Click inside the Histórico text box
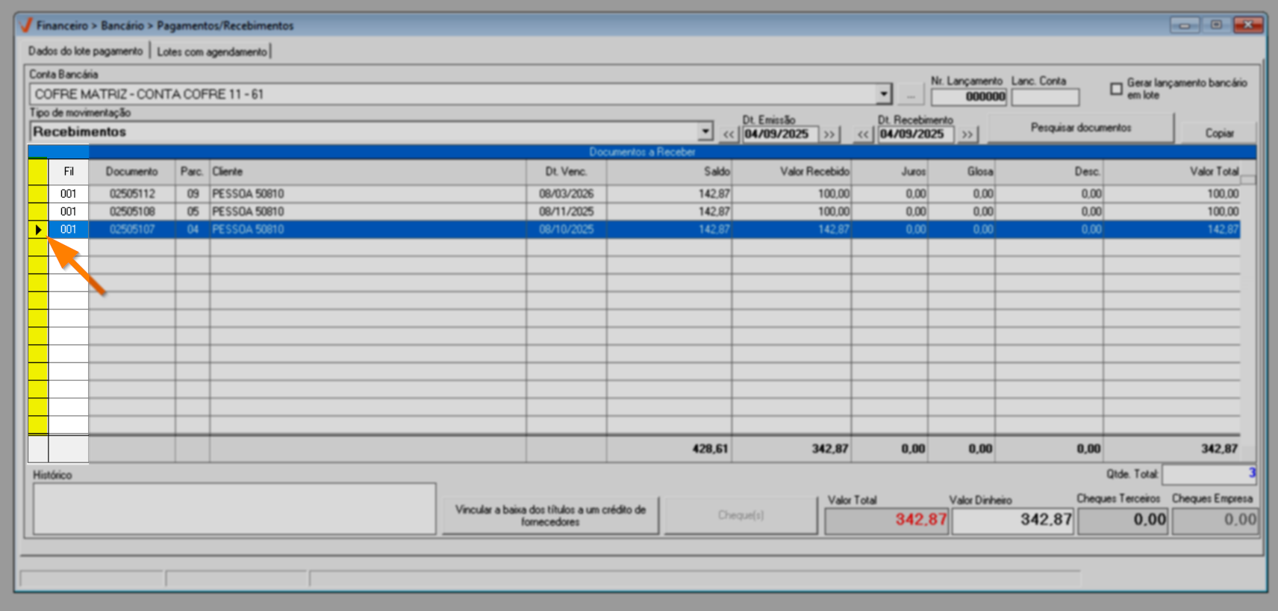Viewport: 1278px width, 611px height. (x=234, y=509)
